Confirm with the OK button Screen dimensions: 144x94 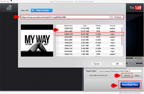[117, 64]
